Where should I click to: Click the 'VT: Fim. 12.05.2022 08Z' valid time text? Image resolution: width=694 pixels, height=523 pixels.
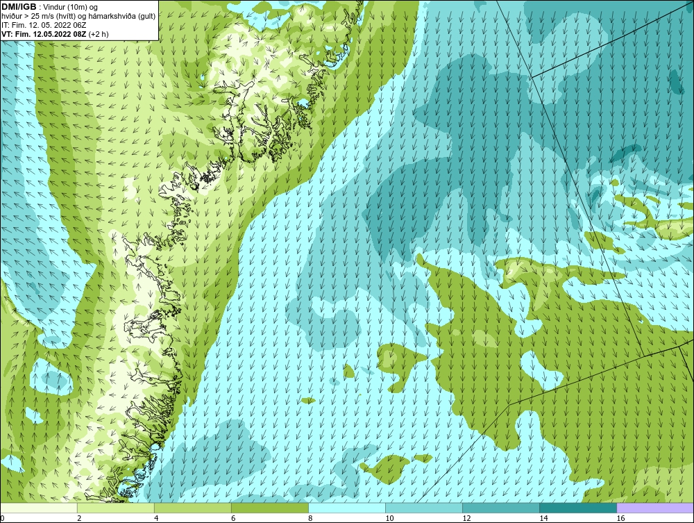point(44,33)
